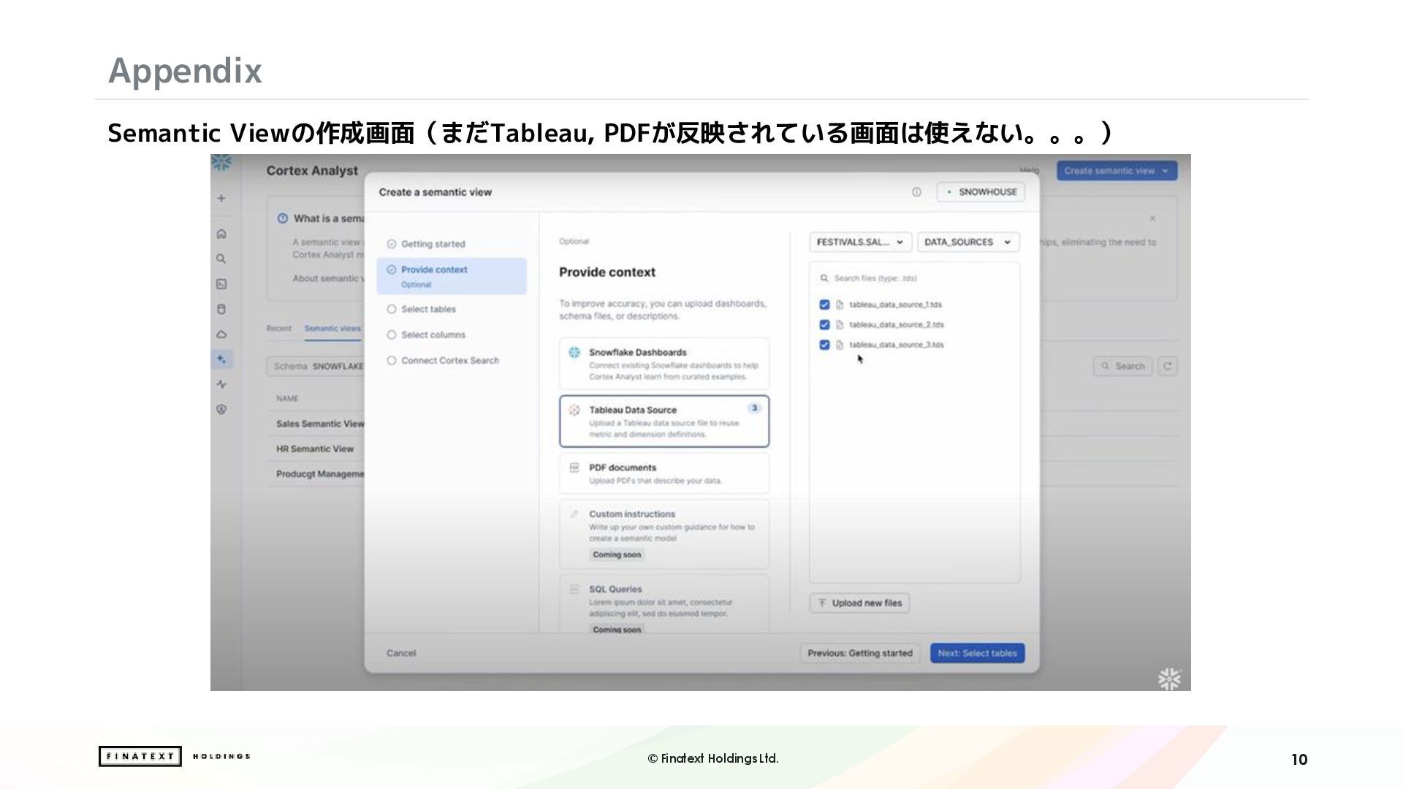
Task: Click the Tableau Data Source logo icon
Action: click(574, 410)
